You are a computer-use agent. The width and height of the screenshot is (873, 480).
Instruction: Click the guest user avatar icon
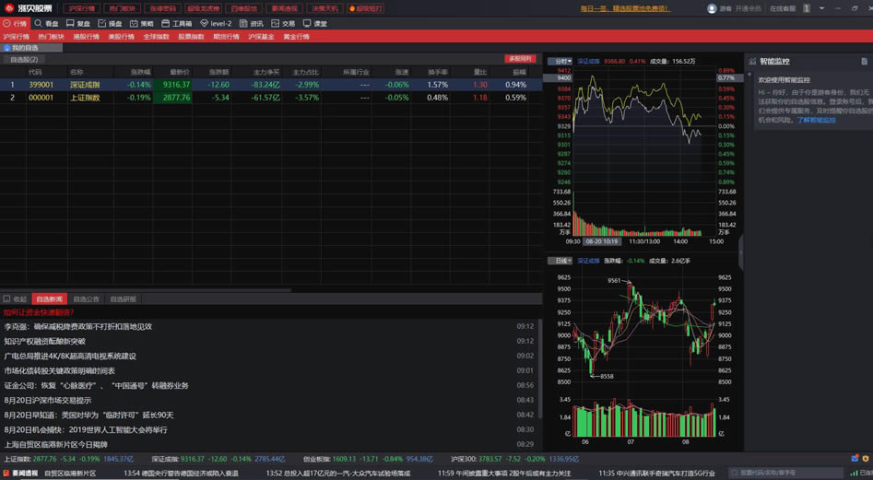[712, 8]
